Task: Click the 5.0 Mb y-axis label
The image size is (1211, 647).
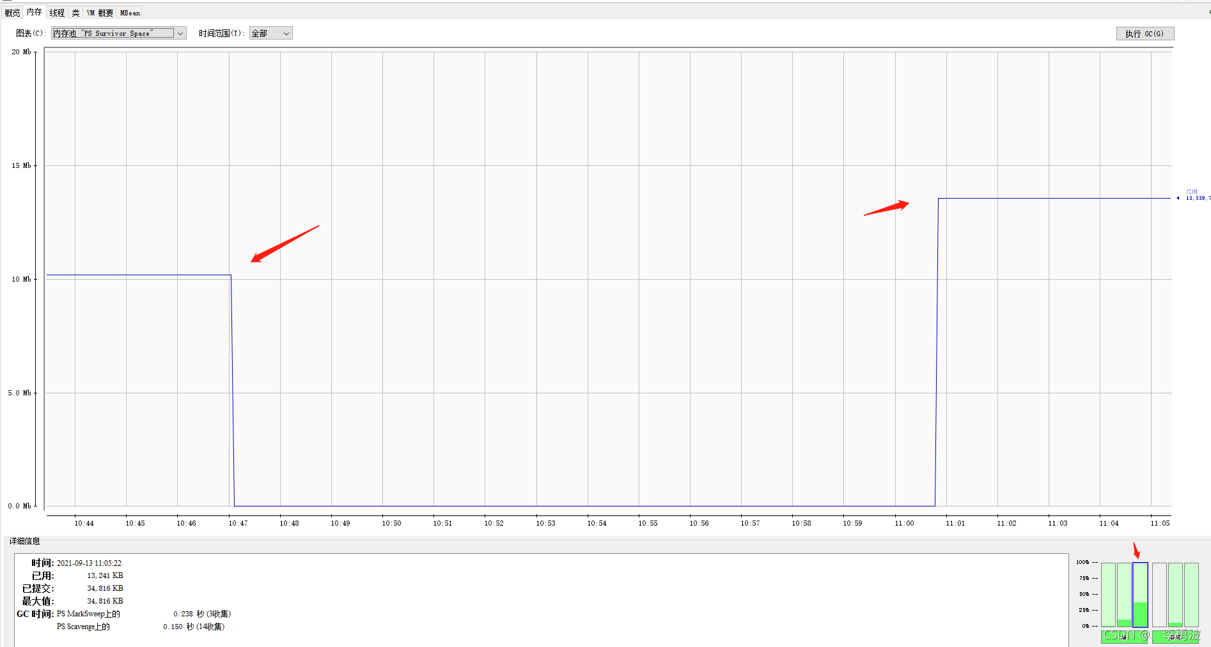Action: point(19,393)
